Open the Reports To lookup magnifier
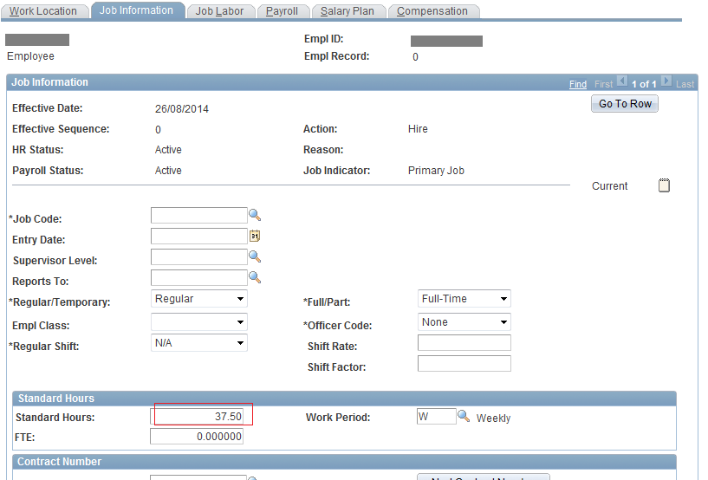 [x=255, y=277]
